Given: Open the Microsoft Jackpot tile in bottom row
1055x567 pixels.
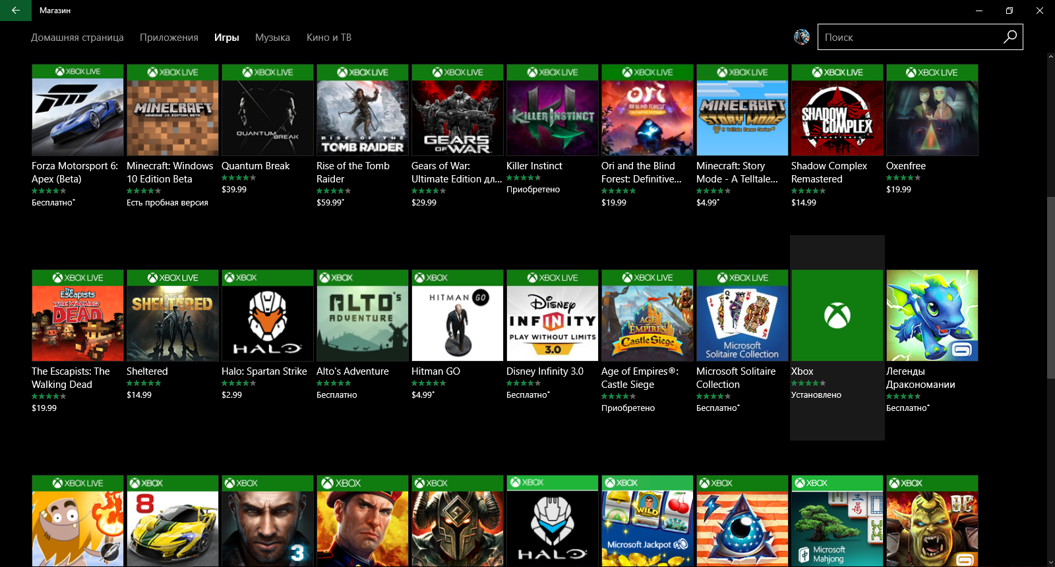Looking at the screenshot, I should click(x=648, y=521).
